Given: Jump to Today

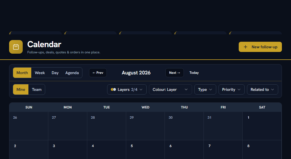Looking at the screenshot, I should pos(194,73).
